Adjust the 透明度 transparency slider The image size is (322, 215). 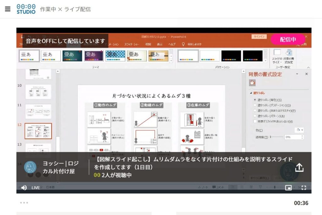click(277, 137)
